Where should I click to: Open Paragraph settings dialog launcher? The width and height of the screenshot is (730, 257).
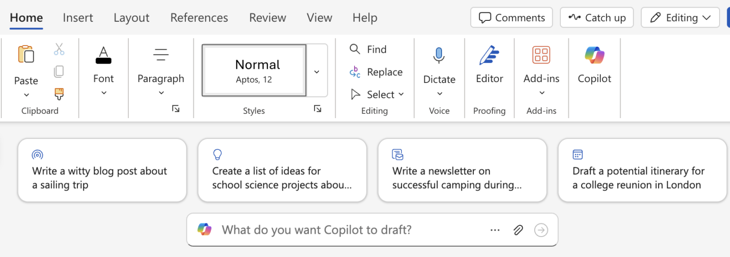pyautogui.click(x=175, y=109)
